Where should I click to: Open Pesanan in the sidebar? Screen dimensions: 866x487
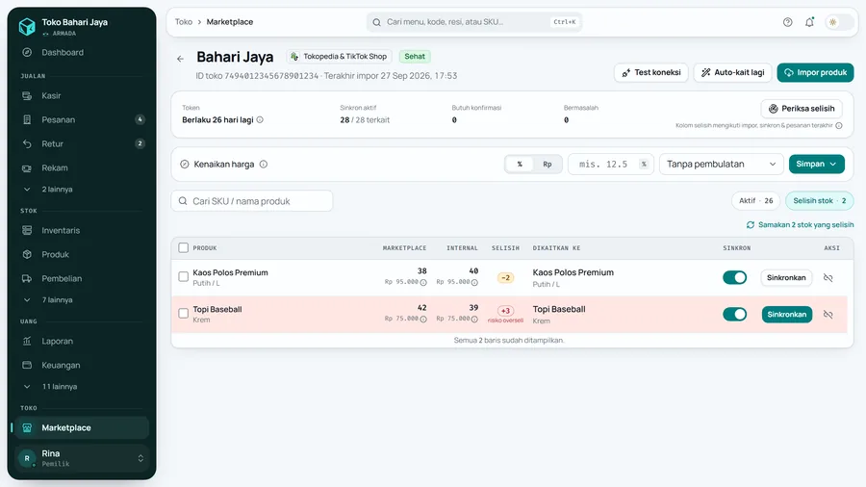[82, 119]
